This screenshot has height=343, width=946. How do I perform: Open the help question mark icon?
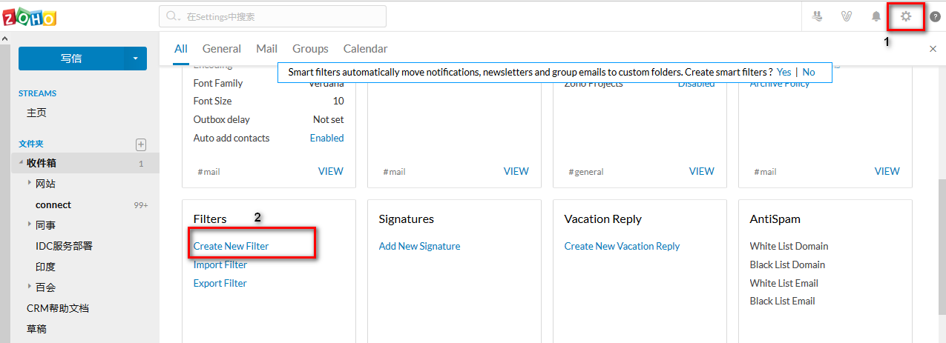(935, 16)
